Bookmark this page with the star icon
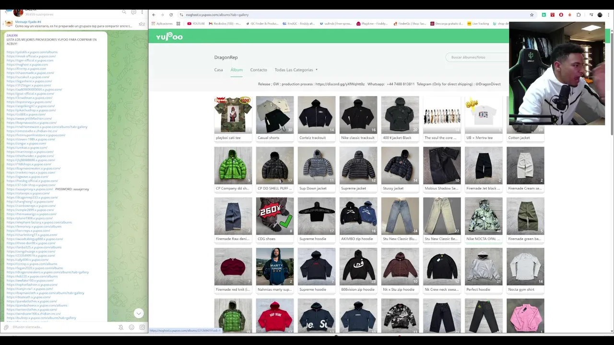This screenshot has width=614, height=345. pyautogui.click(x=531, y=15)
